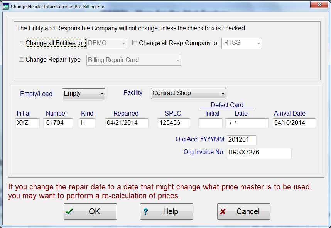
Task: Click the Arrival Date field
Action: [294, 123]
